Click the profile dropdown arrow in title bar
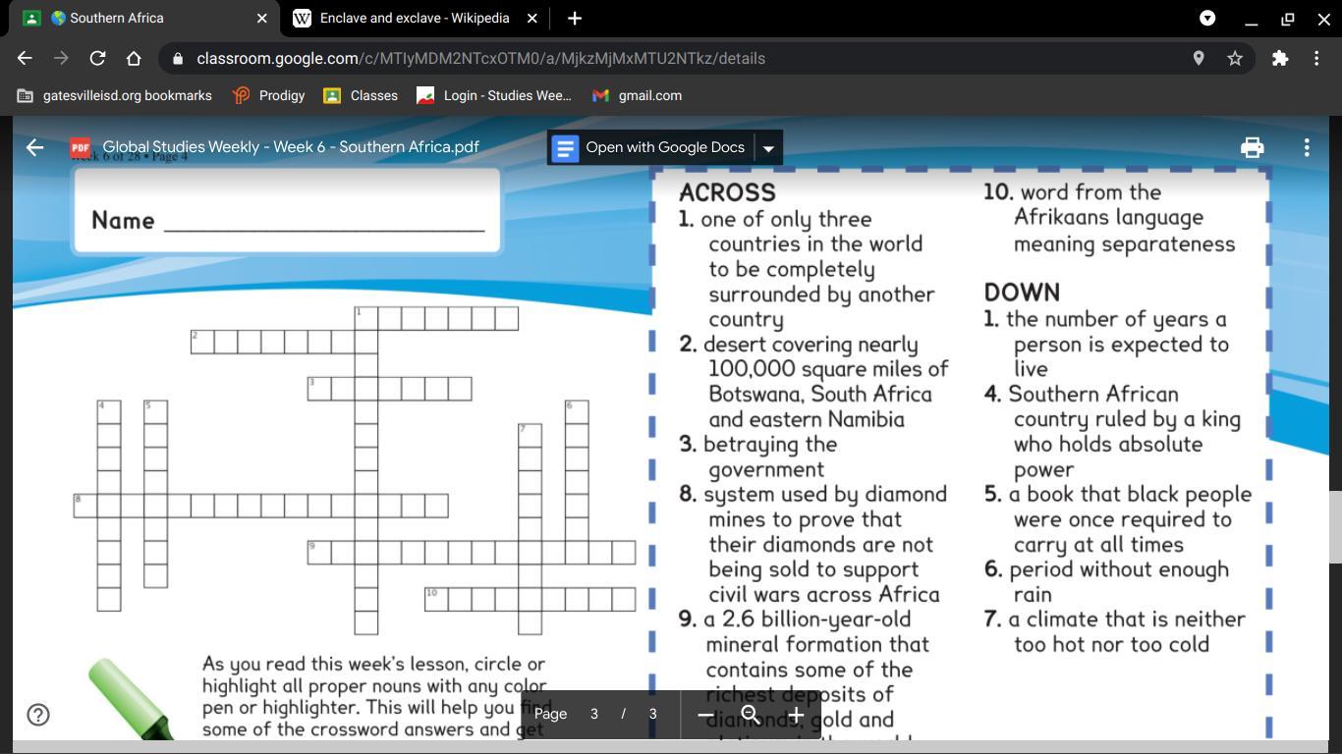Screen dimensions: 1342x754 pyautogui.click(x=1207, y=18)
